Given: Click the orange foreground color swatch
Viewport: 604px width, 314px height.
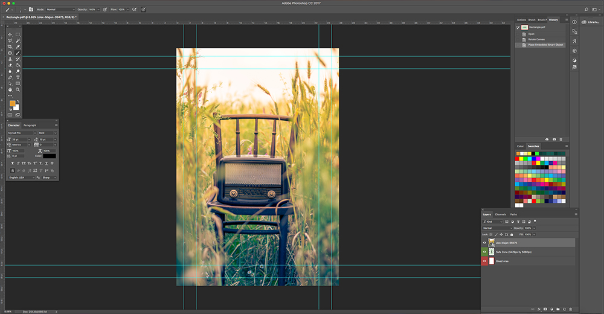Looking at the screenshot, I should (x=12, y=103).
